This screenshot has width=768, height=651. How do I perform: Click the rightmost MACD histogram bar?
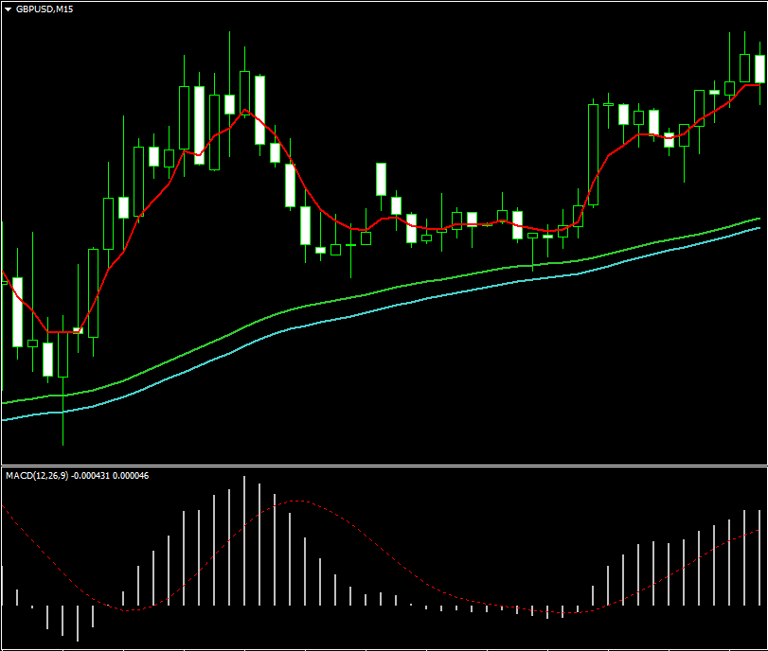click(759, 558)
